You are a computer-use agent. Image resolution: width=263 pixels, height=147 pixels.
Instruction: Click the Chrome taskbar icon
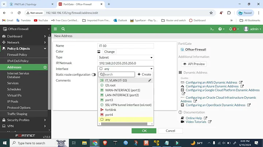[95, 143]
